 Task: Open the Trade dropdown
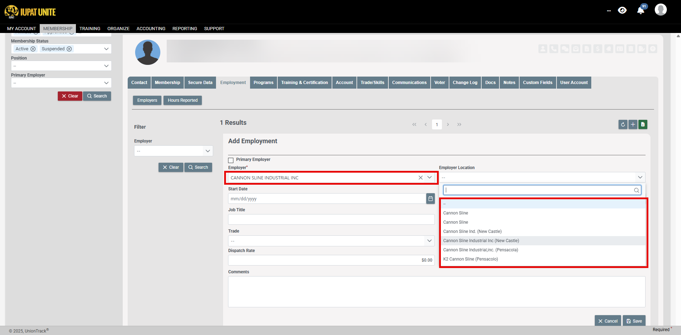pos(331,241)
